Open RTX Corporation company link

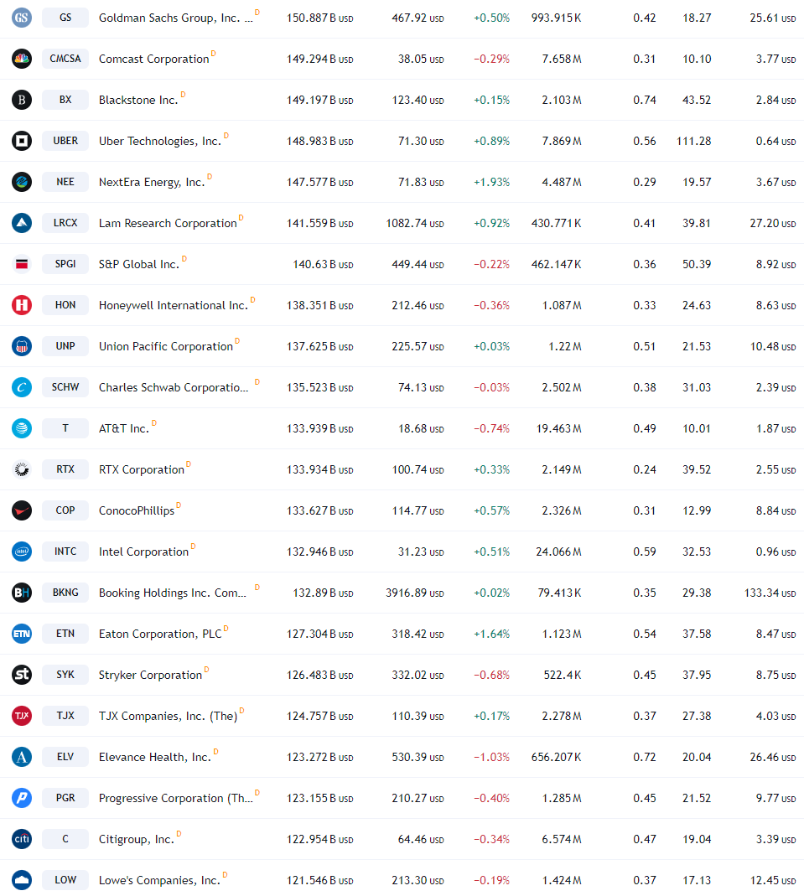tap(141, 469)
